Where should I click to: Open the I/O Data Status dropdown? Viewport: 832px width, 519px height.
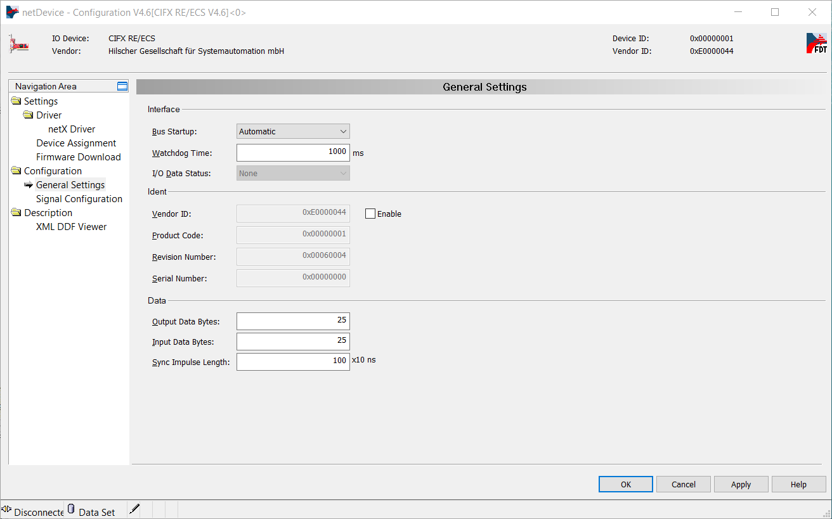coord(293,174)
